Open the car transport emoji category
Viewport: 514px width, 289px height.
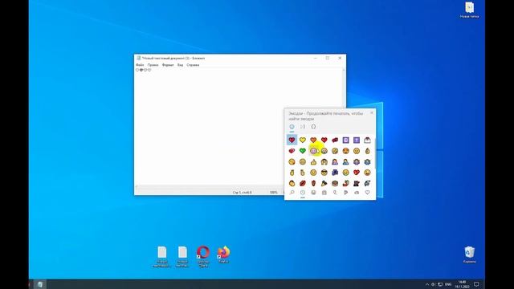tap(357, 193)
